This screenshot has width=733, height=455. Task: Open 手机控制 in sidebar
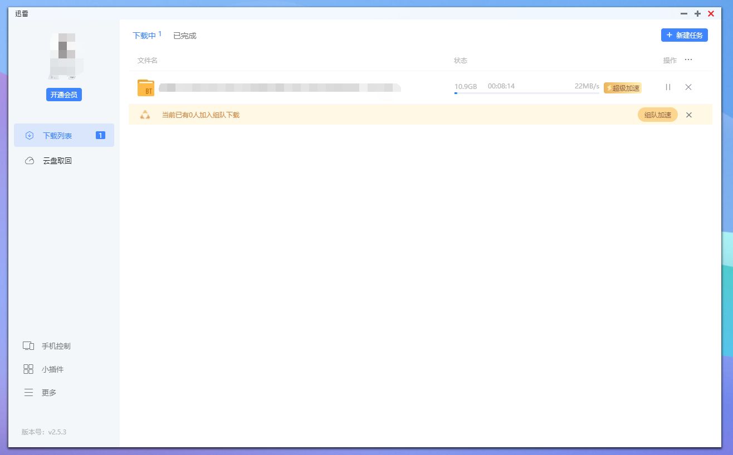tap(56, 346)
